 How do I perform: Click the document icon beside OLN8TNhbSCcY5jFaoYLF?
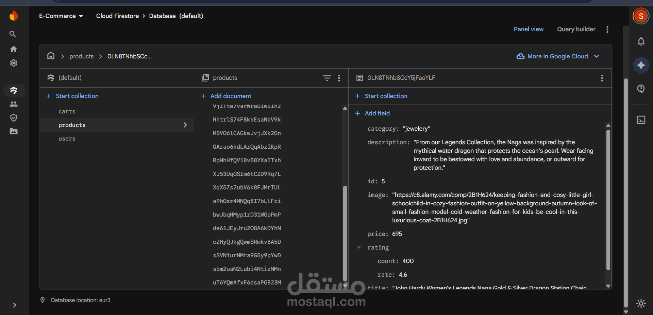tap(359, 78)
